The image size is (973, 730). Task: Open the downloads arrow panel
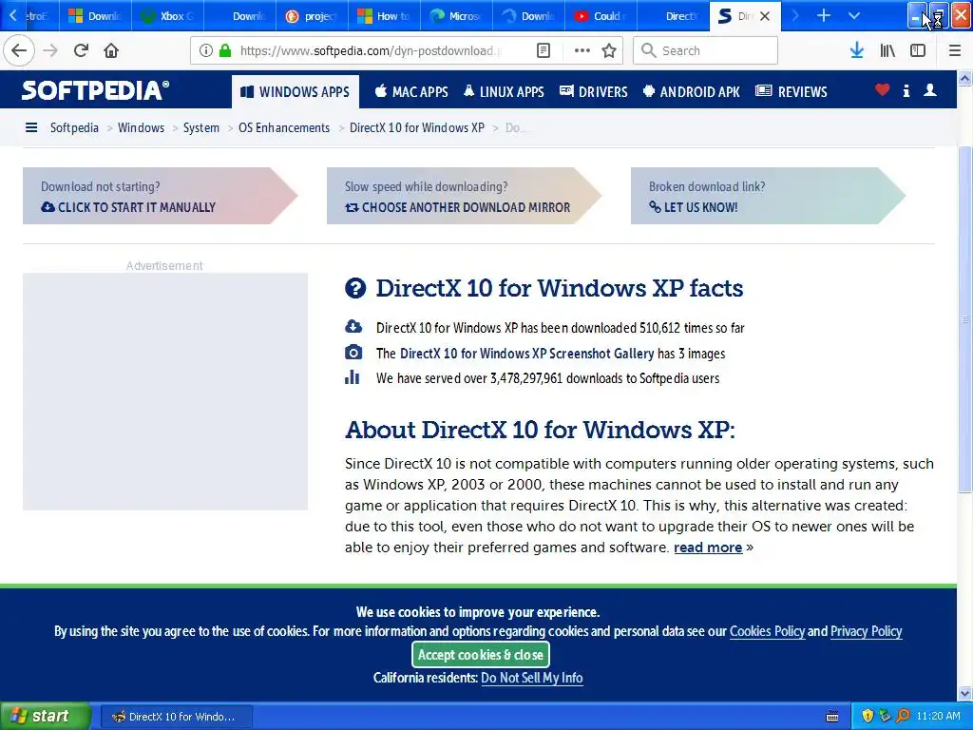(x=856, y=50)
